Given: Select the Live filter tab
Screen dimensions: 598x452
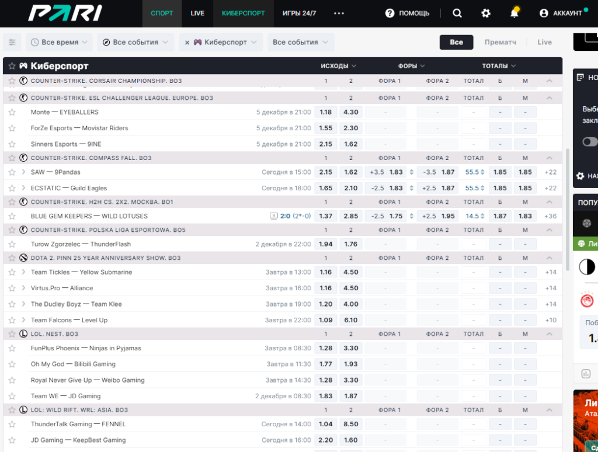Looking at the screenshot, I should tap(545, 43).
